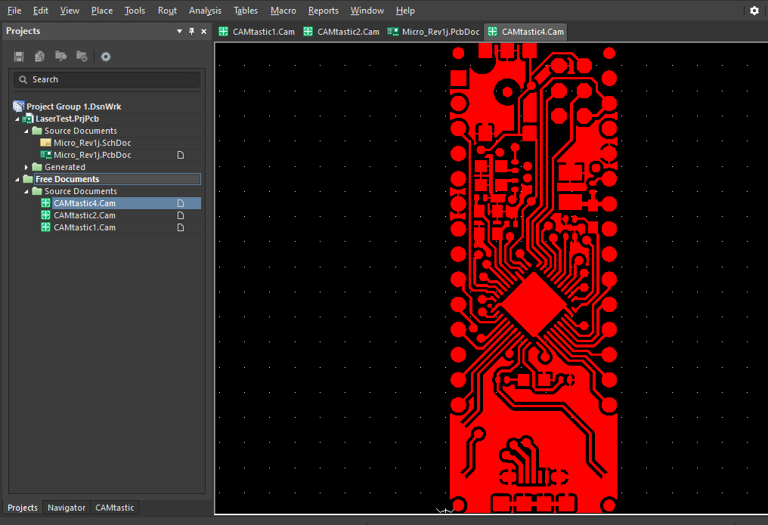This screenshot has height=525, width=768.
Task: Select Micro_Rev1j.SchDoc in tree
Action: [x=92, y=143]
